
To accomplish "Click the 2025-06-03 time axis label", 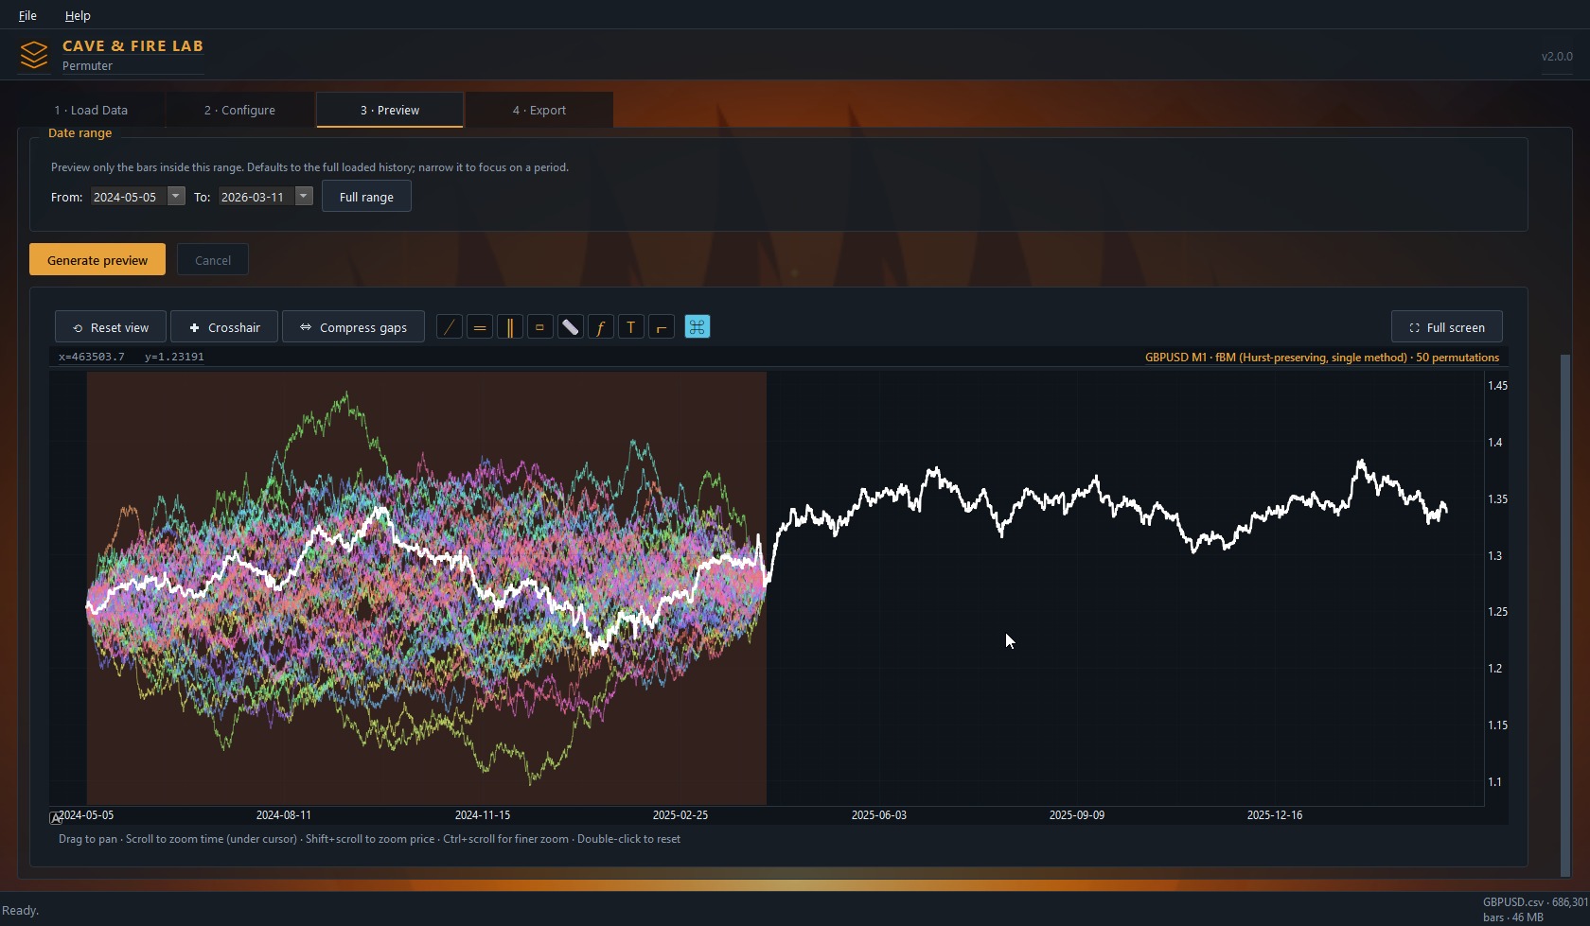I will pos(878,814).
